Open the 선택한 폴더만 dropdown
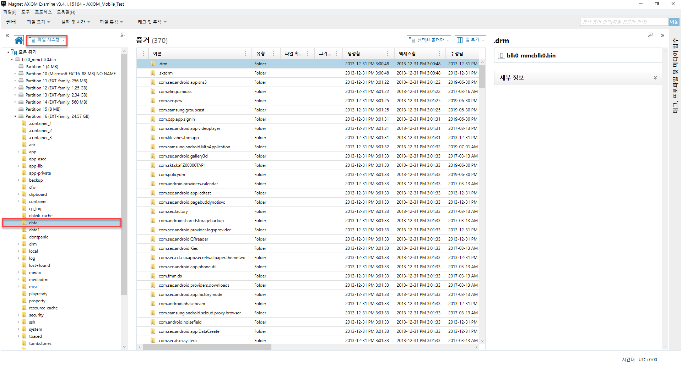 [x=429, y=40]
